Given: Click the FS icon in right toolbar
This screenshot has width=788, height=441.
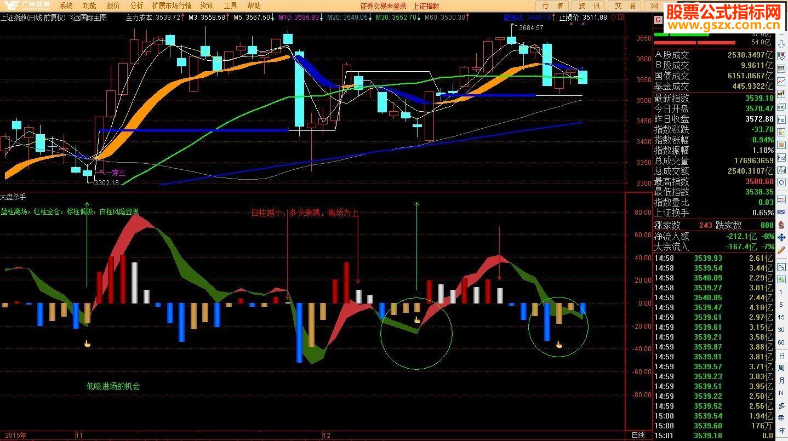Looking at the screenshot, I should [781, 267].
